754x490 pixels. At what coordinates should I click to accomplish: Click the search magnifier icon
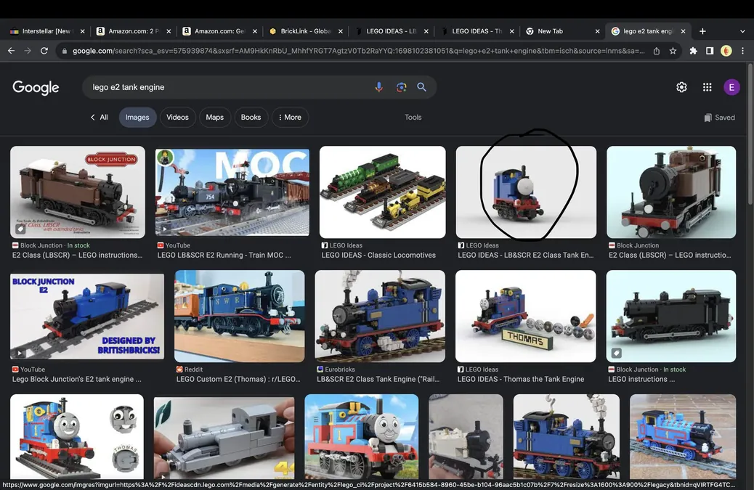pos(421,87)
